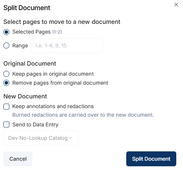The height and width of the screenshot is (170, 183).
Task: Click the Burned redactions helper text
Action: pos(83,115)
